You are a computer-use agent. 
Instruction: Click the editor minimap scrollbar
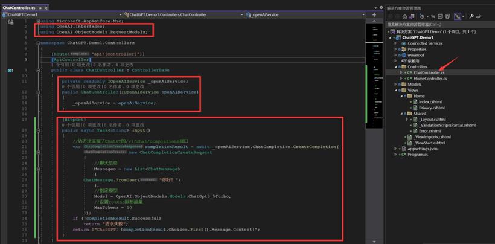point(374,75)
